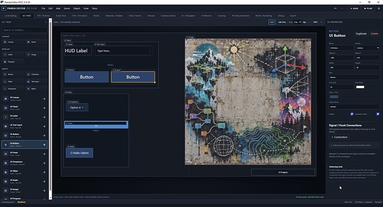
Task: Click the Panda Editor logo icon
Action: point(4,8)
